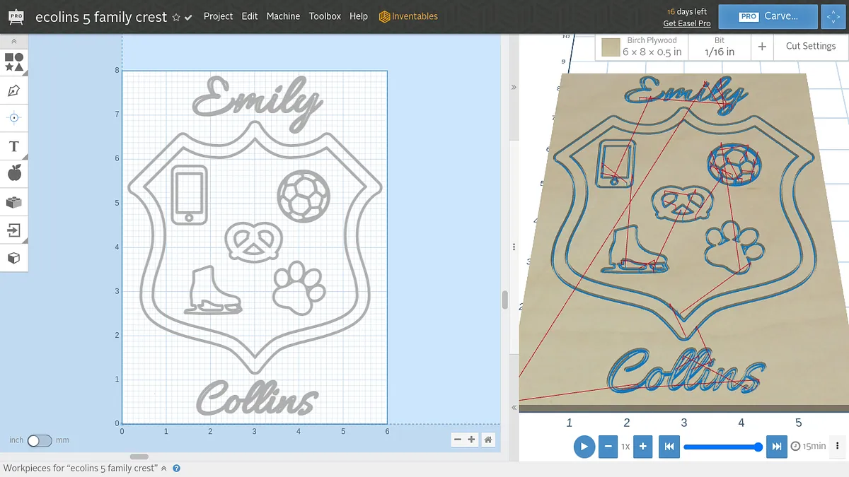The width and height of the screenshot is (849, 477).
Task: Open the Bit 1/16 in selector
Action: click(x=719, y=47)
